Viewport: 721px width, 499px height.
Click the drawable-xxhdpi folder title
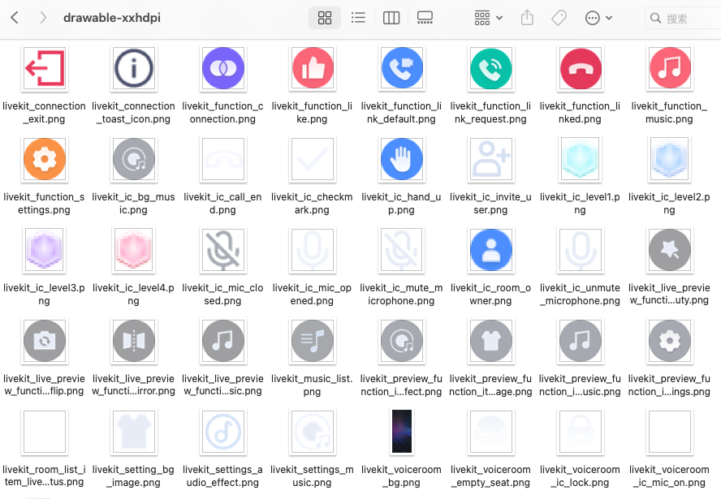tap(112, 18)
